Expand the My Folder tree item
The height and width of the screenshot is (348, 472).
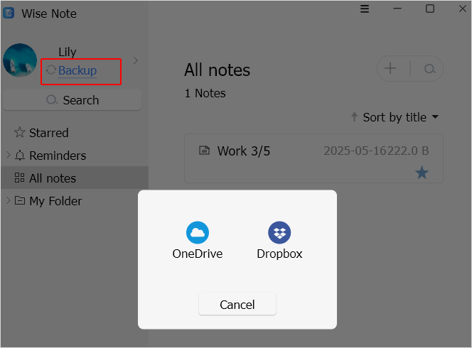(8, 200)
